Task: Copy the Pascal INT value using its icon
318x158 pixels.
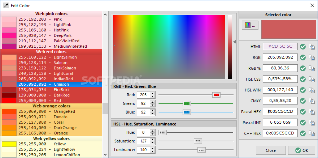Action: [x=312, y=123]
